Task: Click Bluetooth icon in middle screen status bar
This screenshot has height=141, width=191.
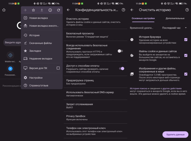Action: [x=98, y=4]
